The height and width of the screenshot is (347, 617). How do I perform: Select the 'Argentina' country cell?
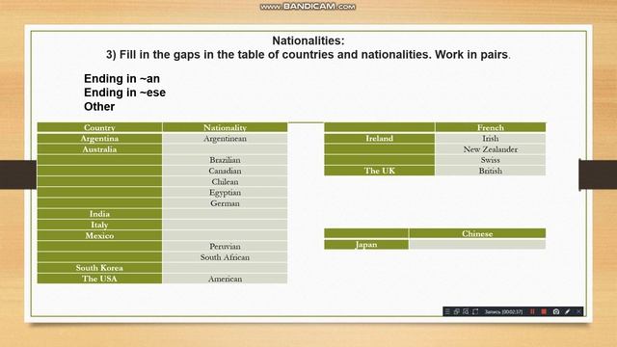pyautogui.click(x=99, y=139)
